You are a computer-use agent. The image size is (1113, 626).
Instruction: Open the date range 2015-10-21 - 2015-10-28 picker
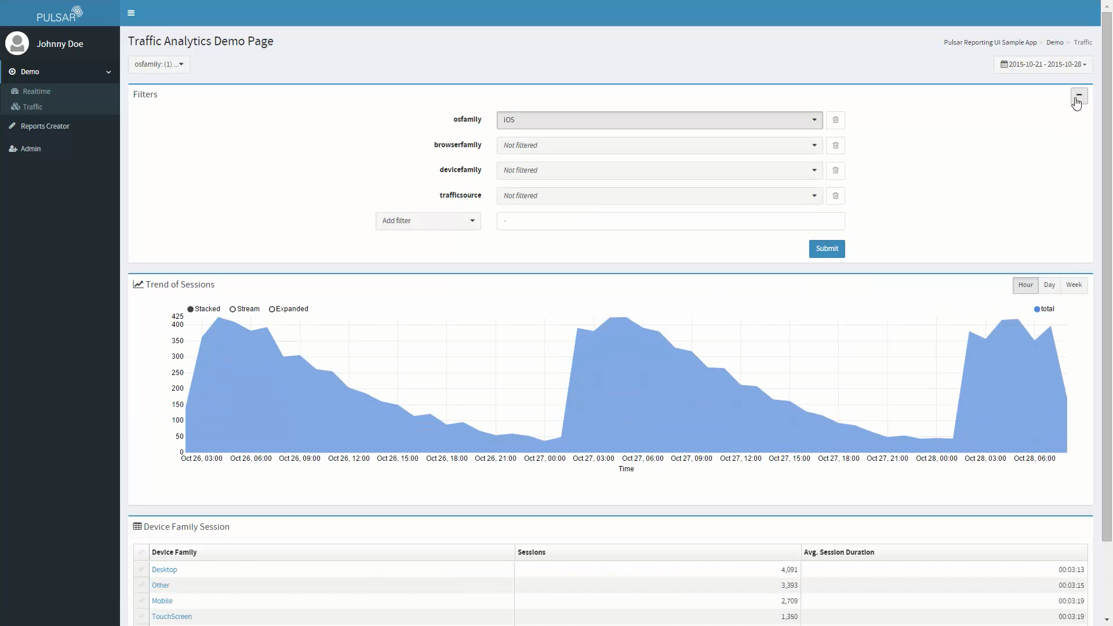pos(1043,64)
